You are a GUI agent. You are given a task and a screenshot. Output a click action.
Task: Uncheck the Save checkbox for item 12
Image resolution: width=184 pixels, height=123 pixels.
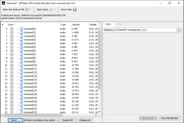coord(12,72)
